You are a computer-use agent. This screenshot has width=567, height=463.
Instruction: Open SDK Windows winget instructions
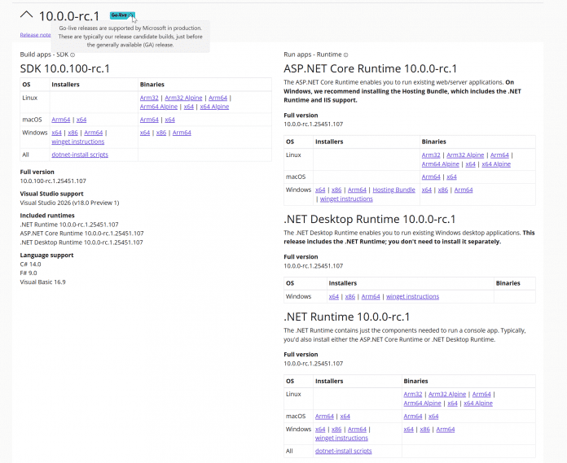point(77,142)
